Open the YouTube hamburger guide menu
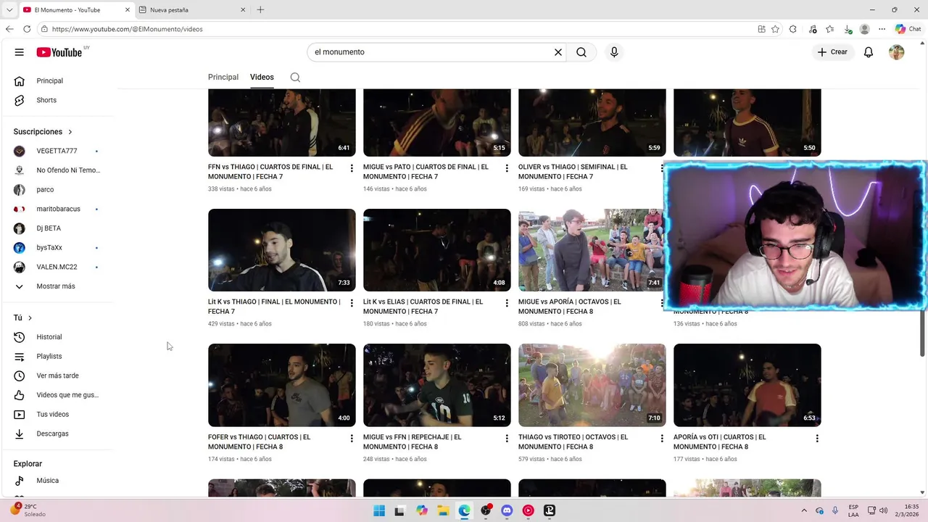The width and height of the screenshot is (928, 522). 20,52
